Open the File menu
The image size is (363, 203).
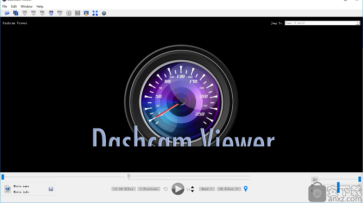point(5,6)
